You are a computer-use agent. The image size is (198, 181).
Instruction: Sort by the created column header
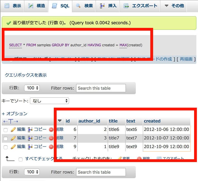tap(152, 121)
